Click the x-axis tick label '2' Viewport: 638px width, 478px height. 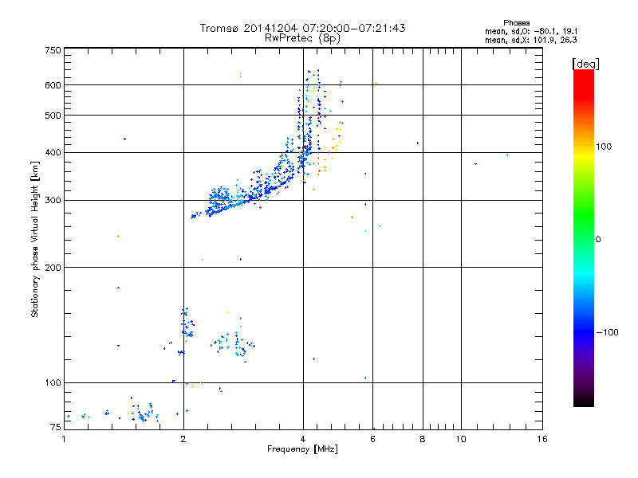183,439
